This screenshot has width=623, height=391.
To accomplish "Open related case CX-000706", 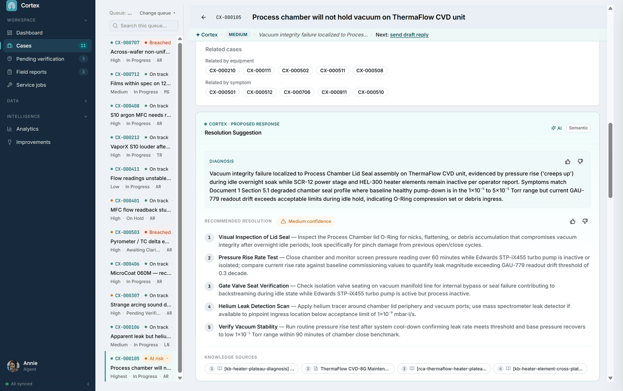I will (297, 92).
